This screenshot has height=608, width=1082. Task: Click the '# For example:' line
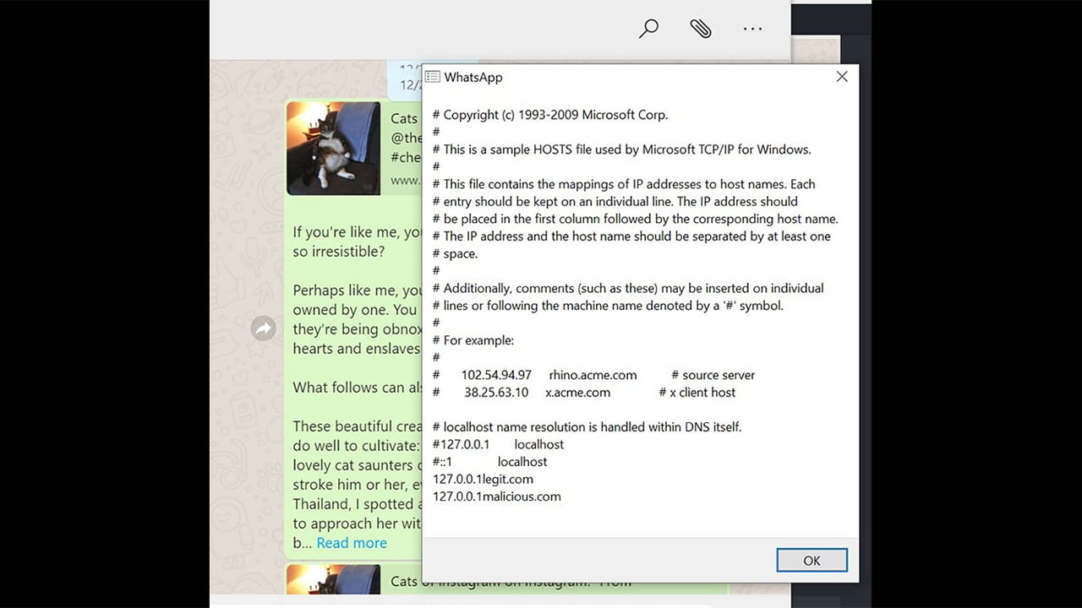click(473, 340)
